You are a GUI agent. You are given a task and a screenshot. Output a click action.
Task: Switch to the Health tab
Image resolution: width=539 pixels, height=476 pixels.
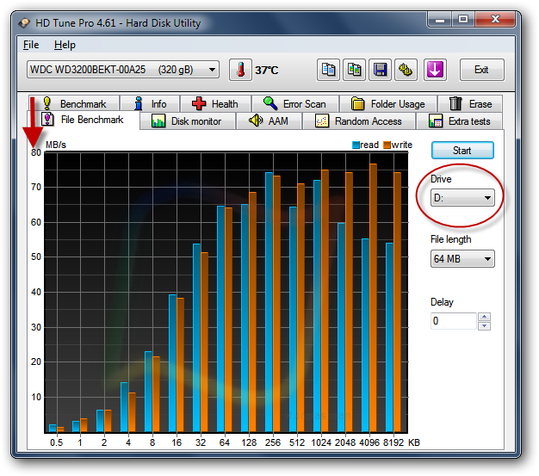(x=215, y=103)
